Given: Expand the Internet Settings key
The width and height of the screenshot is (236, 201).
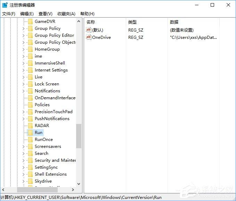Looking at the screenshot, I should click(x=23, y=70).
